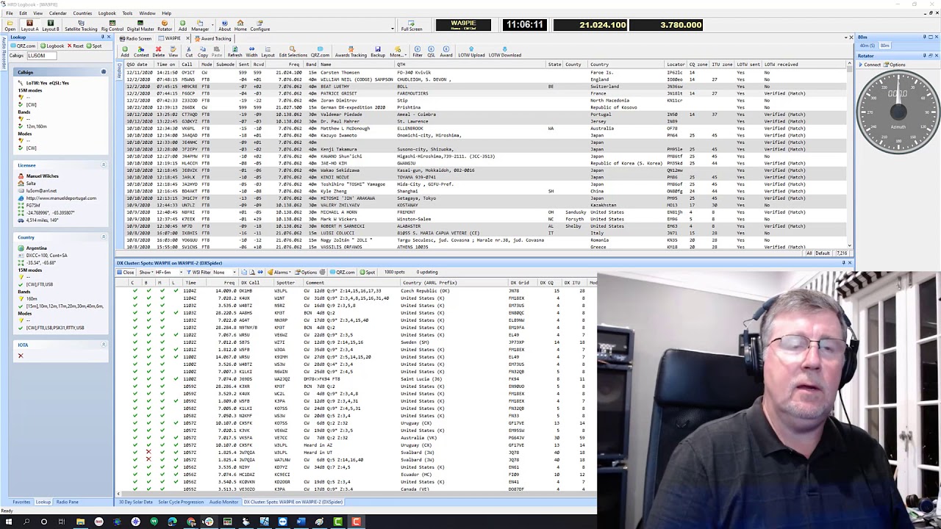Open the logbook Manager

point(200,26)
